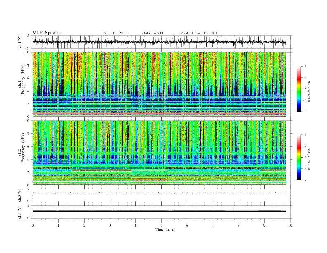
Task: Click the ch.4 thick black waveform band
Action: pos(159,212)
